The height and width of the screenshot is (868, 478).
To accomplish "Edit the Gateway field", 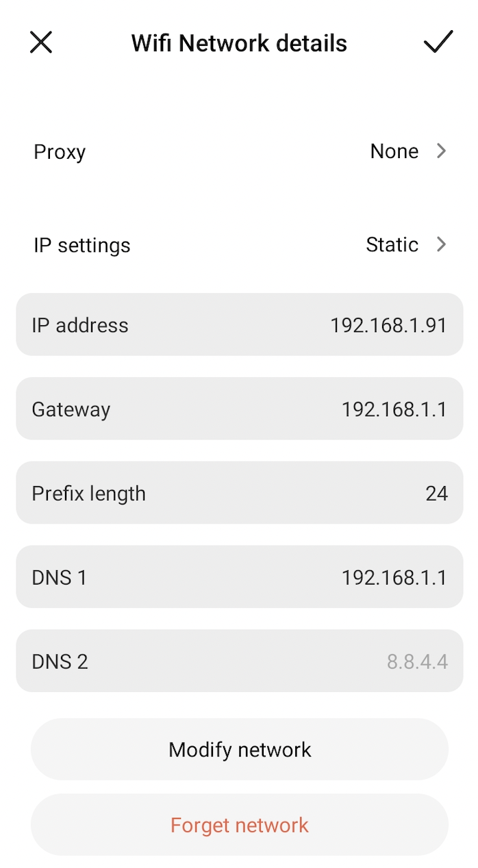I will point(239,409).
